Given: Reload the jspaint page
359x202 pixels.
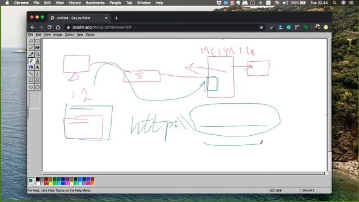Looking at the screenshot, I should [49, 27].
